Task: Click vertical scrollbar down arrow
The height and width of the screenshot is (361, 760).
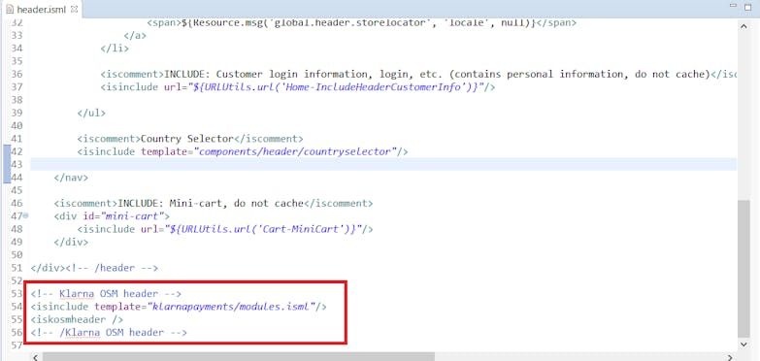Action: click(744, 344)
